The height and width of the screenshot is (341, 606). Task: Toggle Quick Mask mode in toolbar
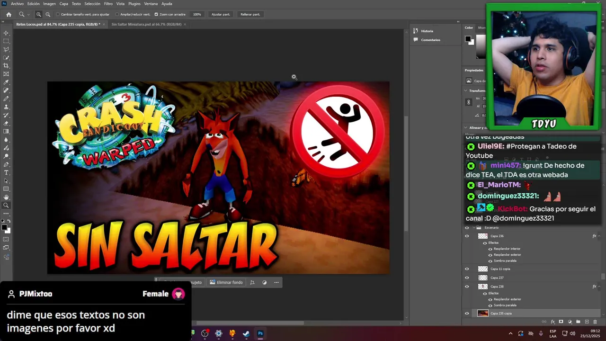[6, 239]
